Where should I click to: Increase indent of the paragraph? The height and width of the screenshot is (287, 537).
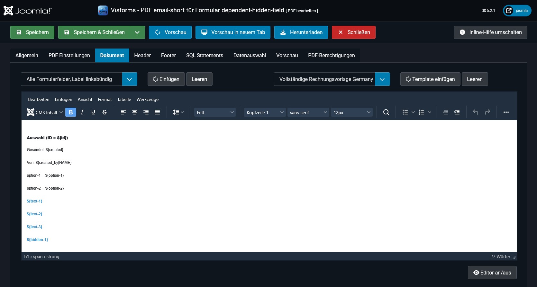click(457, 112)
